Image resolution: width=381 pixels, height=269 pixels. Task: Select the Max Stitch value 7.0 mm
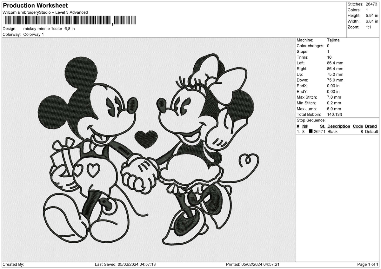pyautogui.click(x=334, y=97)
